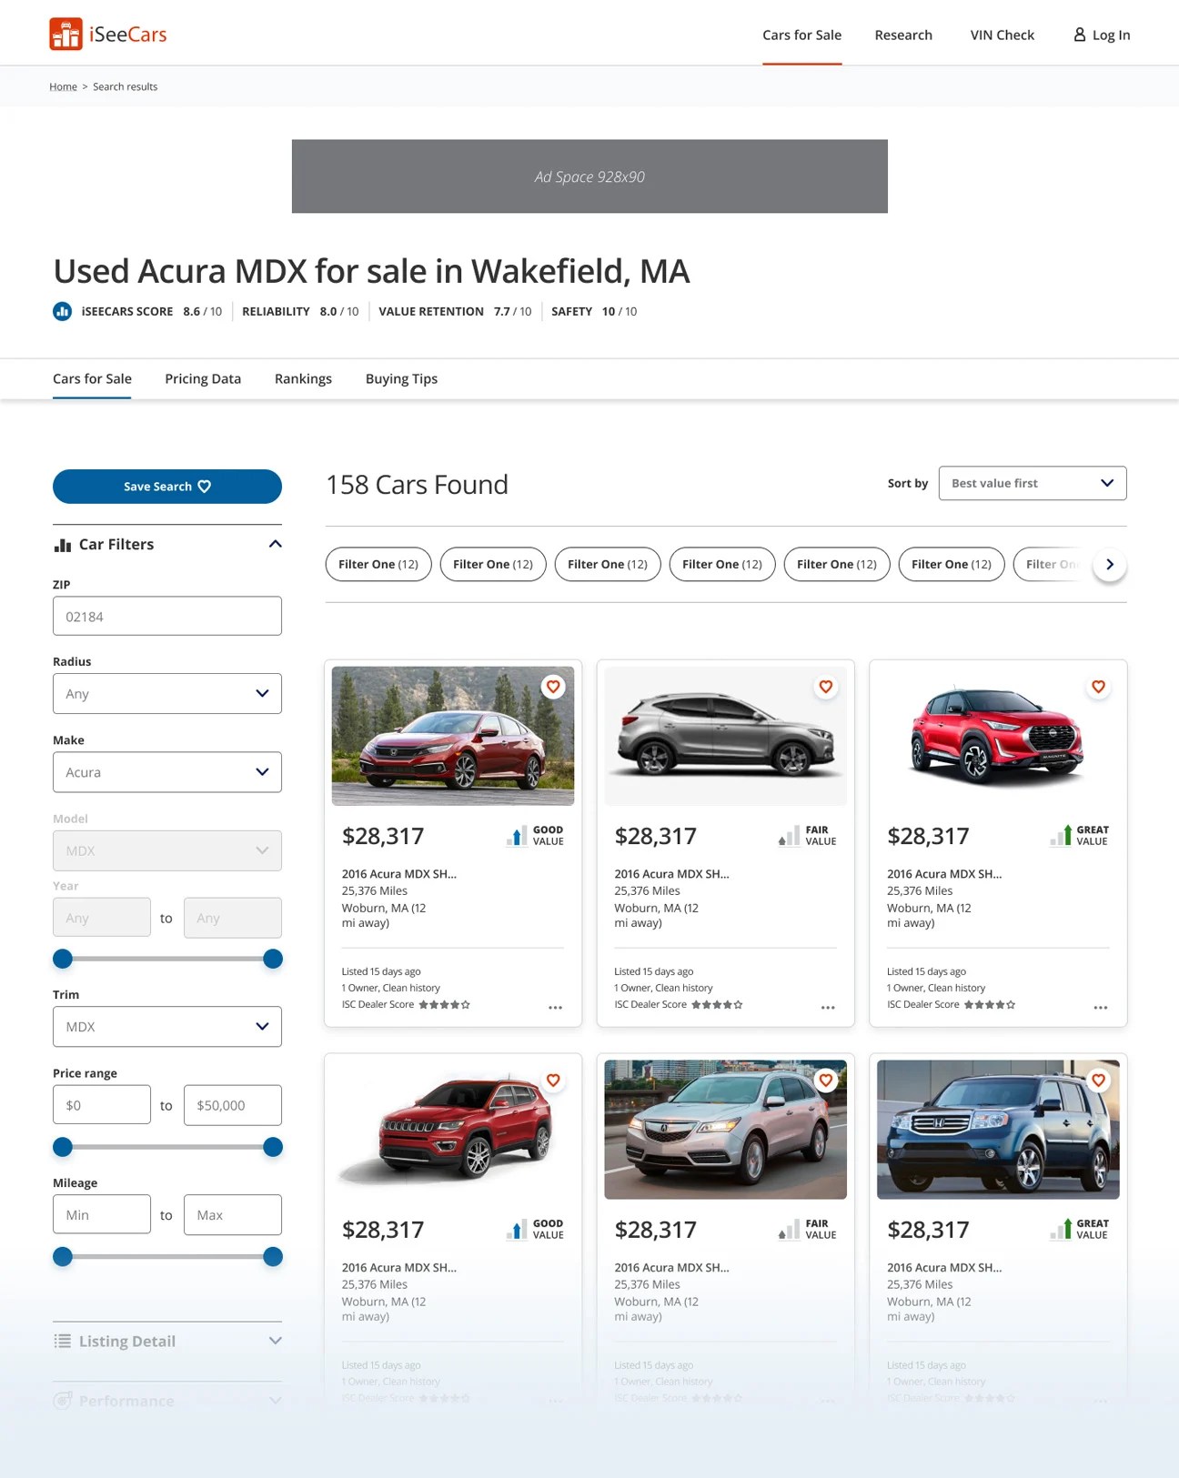Open the blue Honda Pilot thumbnail

(x=998, y=1130)
